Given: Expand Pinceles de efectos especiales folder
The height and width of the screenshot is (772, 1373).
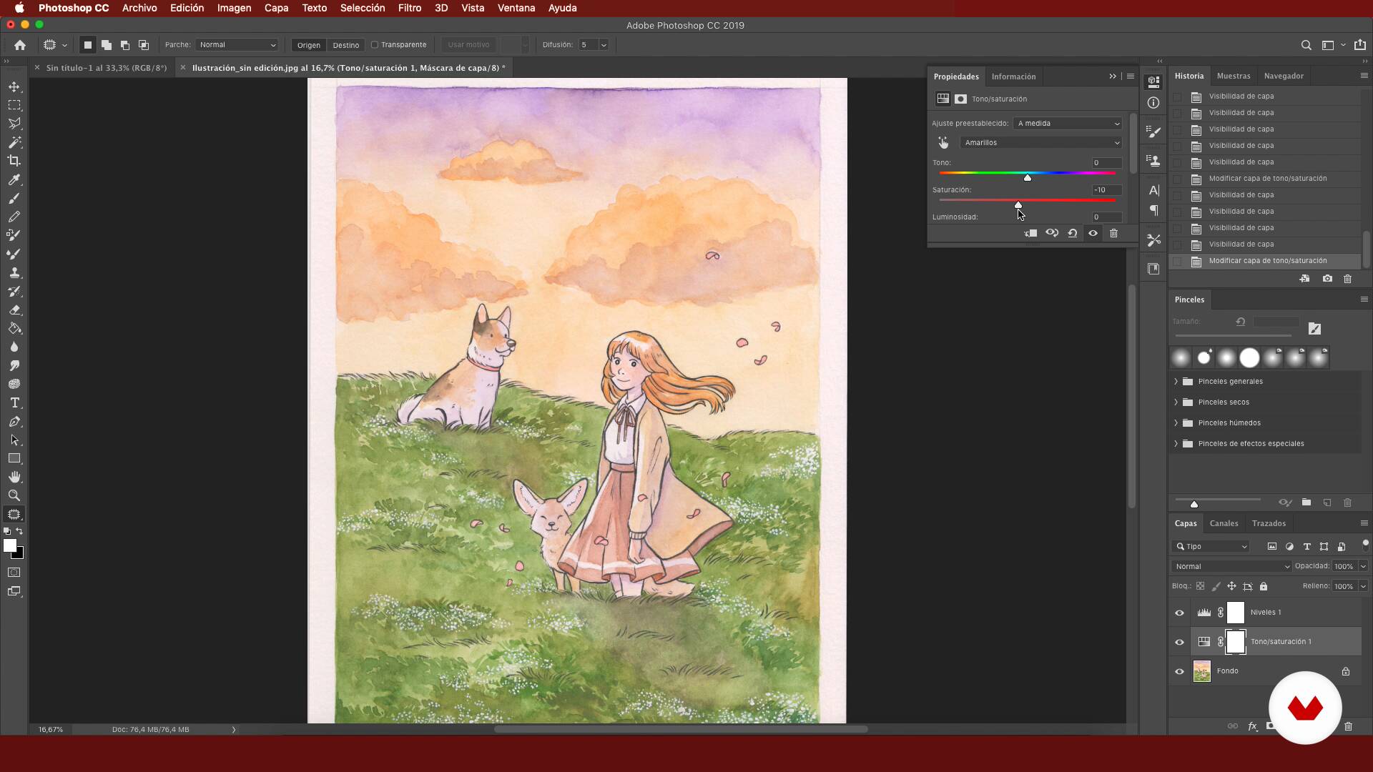Looking at the screenshot, I should tap(1176, 444).
